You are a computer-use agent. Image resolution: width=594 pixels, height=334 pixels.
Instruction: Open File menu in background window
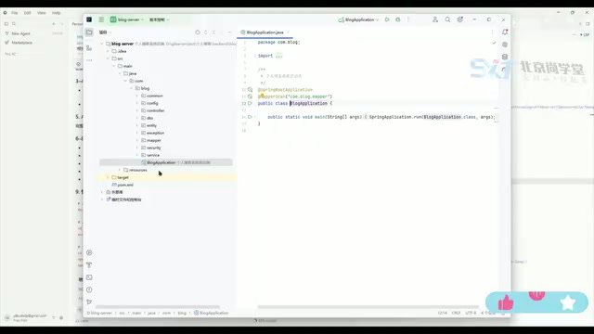[15, 13]
